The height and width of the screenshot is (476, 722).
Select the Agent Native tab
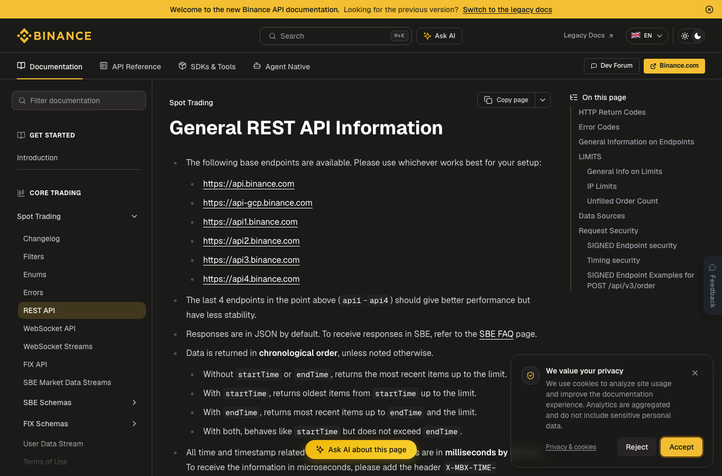pos(281,66)
